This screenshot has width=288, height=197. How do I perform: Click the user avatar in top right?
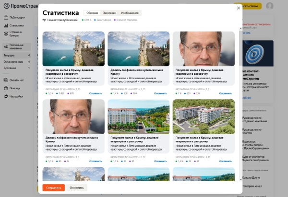269,6
